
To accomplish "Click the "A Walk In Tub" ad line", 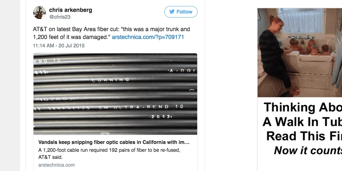I will click(x=302, y=122).
